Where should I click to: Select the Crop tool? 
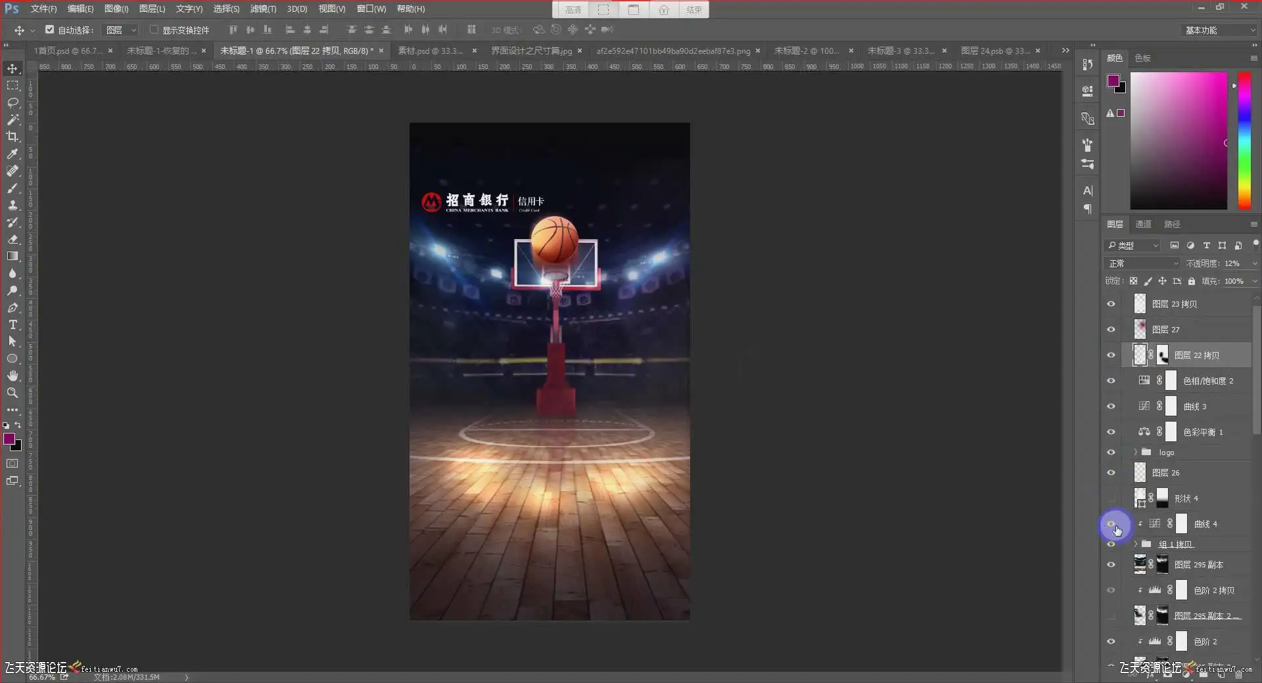coord(12,137)
